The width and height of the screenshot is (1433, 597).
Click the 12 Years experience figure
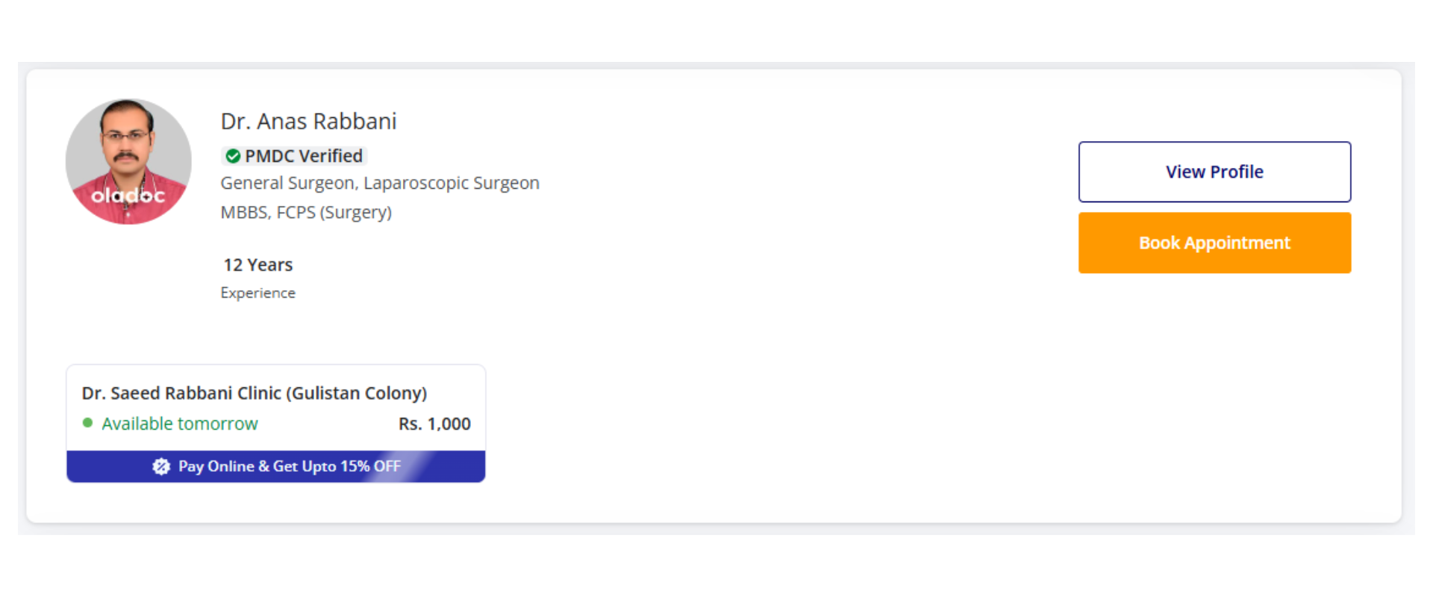[x=257, y=265]
